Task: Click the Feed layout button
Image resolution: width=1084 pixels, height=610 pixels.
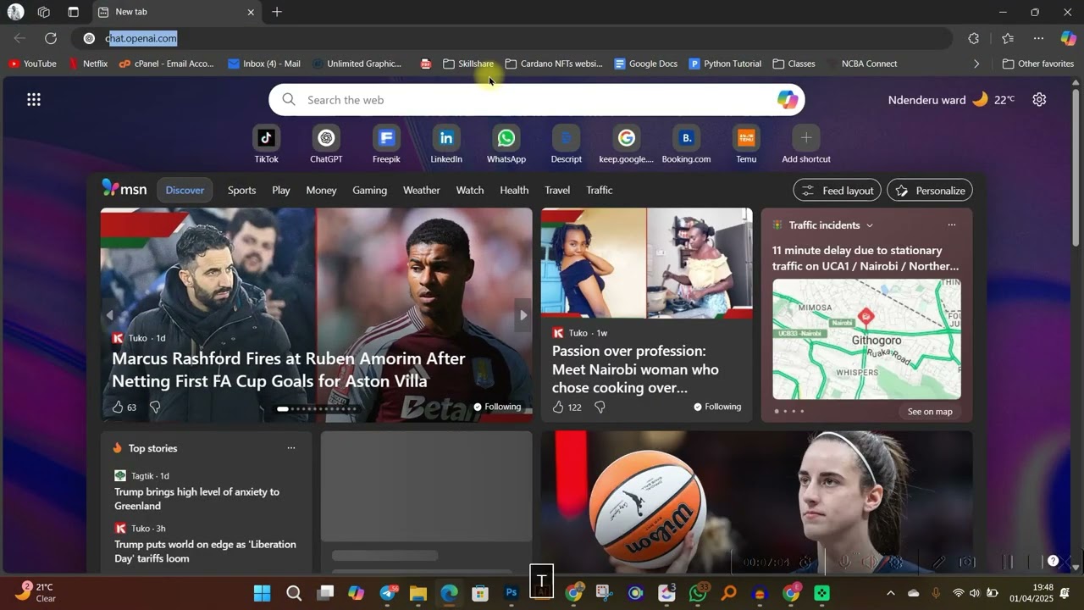Action: click(837, 191)
